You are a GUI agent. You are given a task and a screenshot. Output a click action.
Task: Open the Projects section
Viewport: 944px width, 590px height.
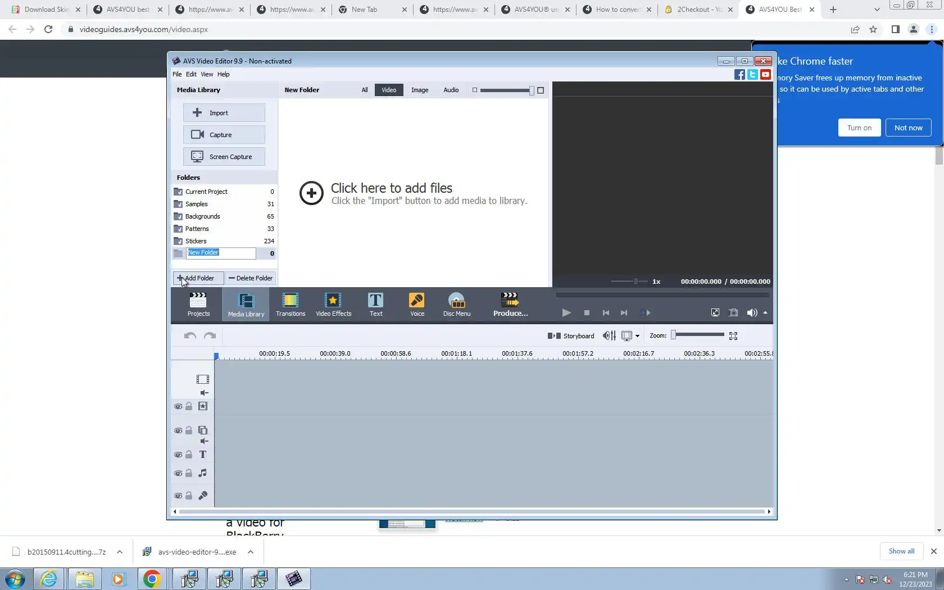198,305
